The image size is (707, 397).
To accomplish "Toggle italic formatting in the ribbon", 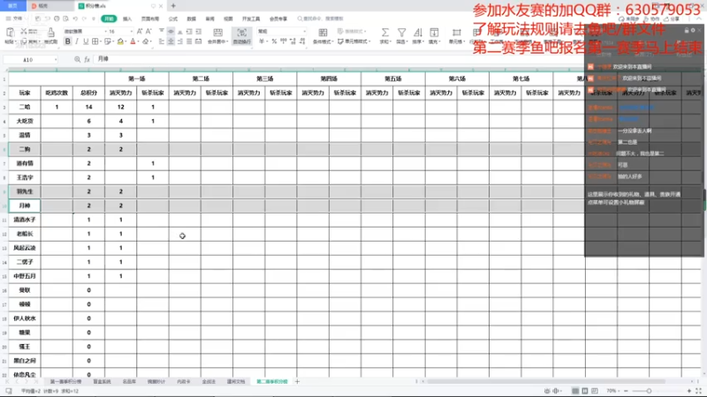I will [x=77, y=41].
